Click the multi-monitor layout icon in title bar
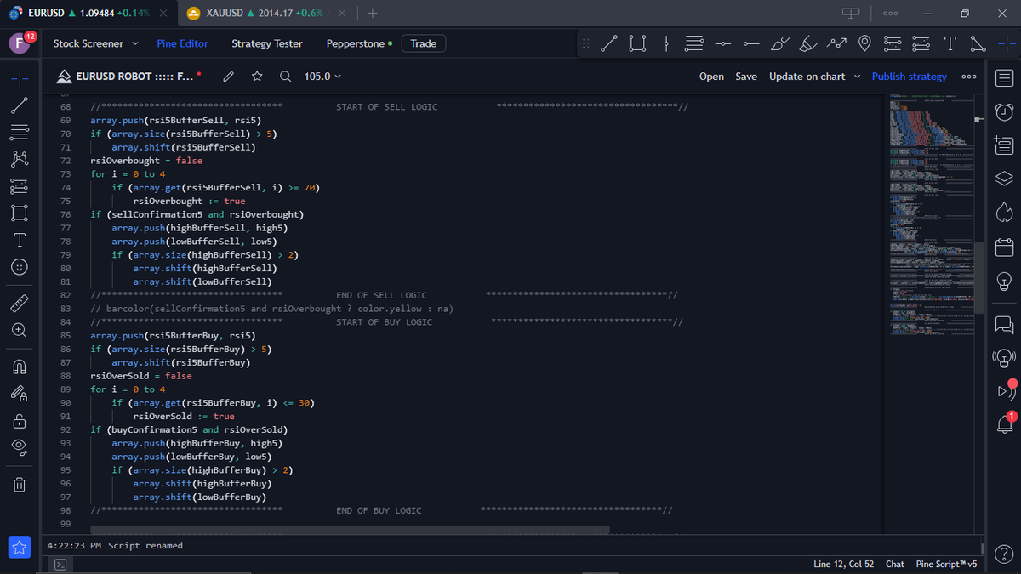Viewport: 1021px width, 574px height. [850, 14]
